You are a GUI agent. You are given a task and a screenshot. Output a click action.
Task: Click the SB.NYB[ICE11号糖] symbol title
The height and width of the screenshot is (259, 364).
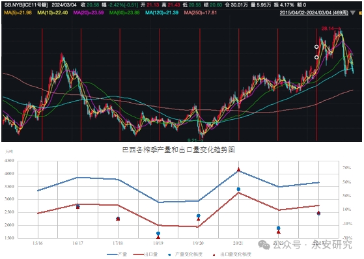click(x=26, y=5)
